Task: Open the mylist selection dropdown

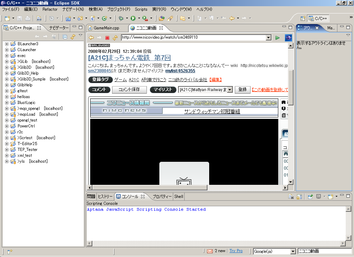Action: click(x=230, y=90)
